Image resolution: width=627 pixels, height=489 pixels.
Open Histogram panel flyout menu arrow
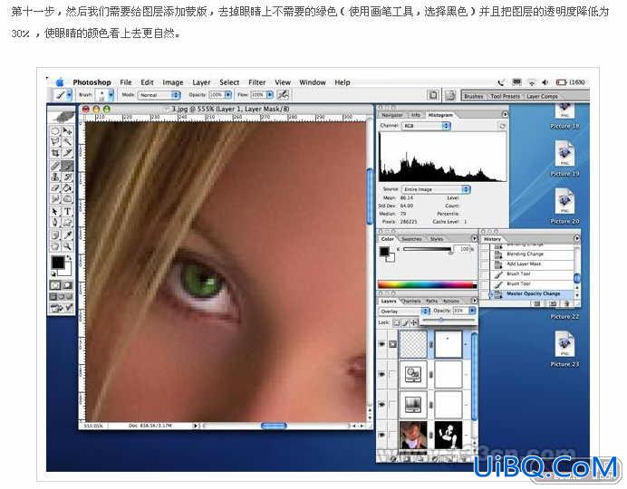pyautogui.click(x=505, y=114)
